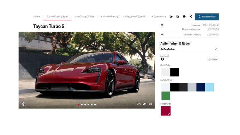Save the configuration with the disk icon

(178, 17)
